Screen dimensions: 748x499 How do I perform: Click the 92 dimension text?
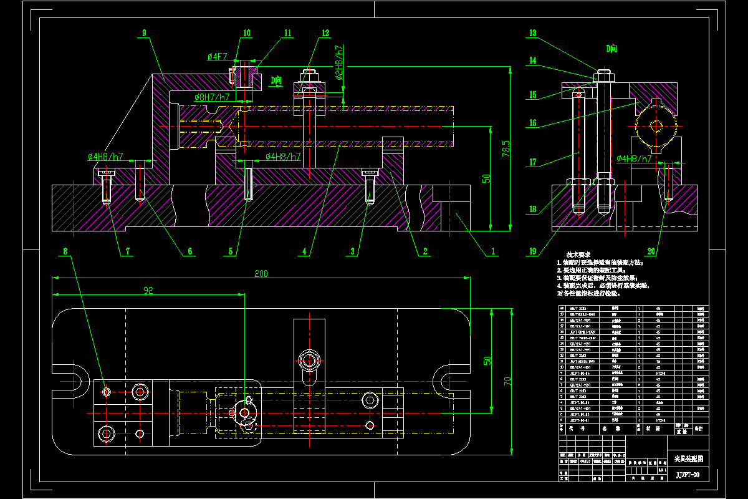149,289
